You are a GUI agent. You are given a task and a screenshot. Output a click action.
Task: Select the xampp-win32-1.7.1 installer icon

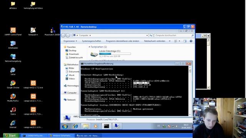point(33,98)
